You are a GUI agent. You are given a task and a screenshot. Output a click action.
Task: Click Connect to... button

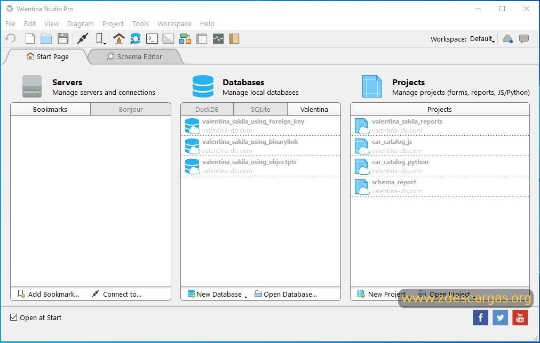(117, 294)
